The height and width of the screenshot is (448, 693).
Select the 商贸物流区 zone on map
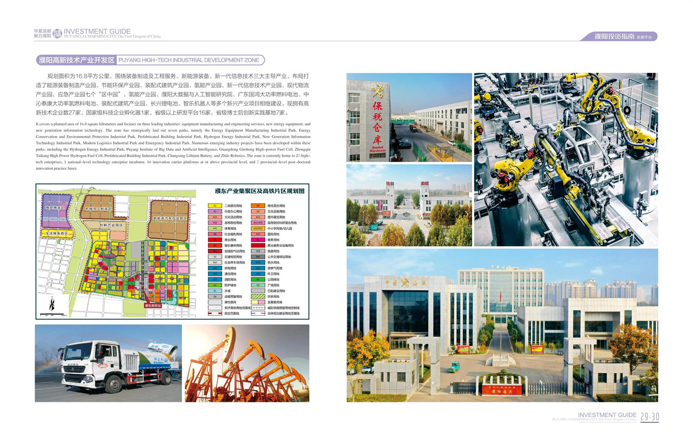click(x=56, y=209)
